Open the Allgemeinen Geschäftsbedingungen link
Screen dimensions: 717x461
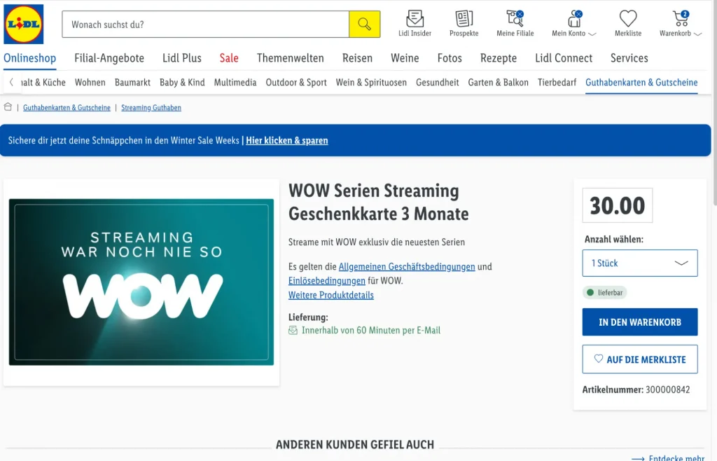[x=407, y=267]
